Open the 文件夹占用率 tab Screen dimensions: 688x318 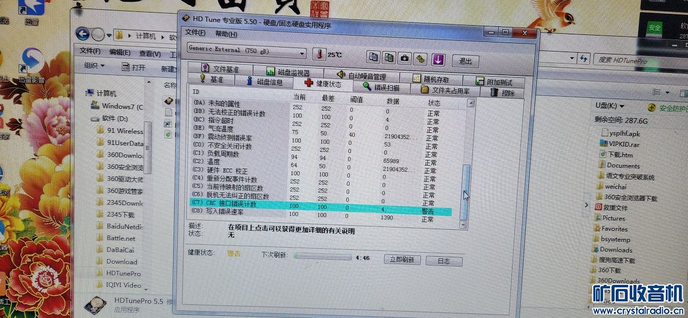(x=445, y=90)
